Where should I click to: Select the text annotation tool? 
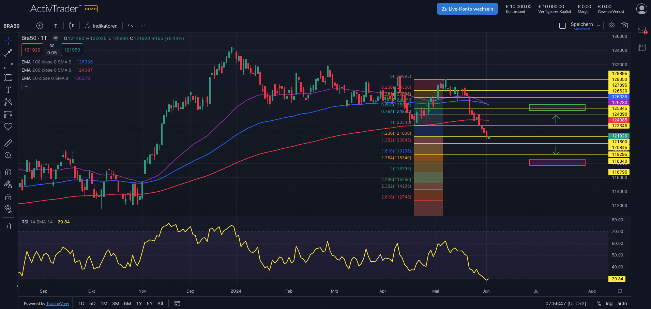coord(8,89)
